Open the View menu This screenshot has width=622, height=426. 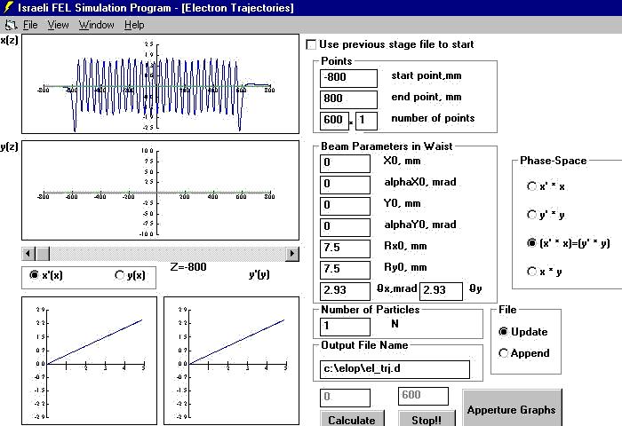(x=58, y=25)
